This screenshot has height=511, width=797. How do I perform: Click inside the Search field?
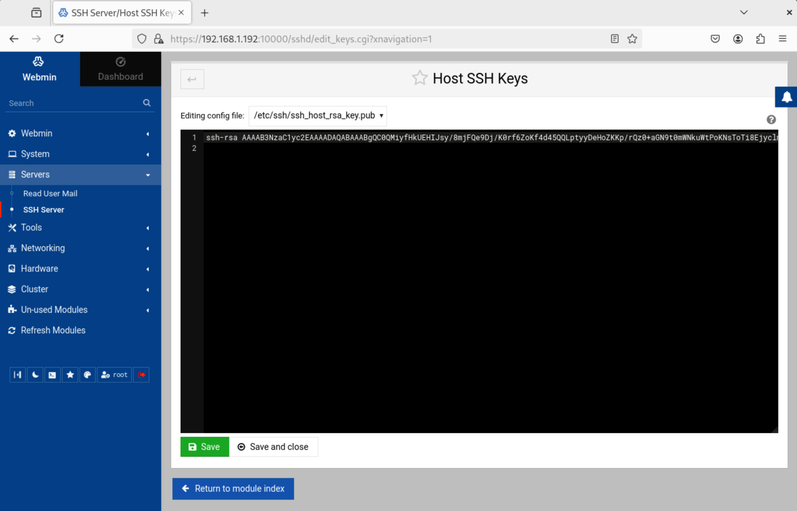(x=71, y=103)
